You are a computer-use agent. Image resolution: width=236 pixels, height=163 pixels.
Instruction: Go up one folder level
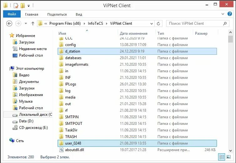33,23
